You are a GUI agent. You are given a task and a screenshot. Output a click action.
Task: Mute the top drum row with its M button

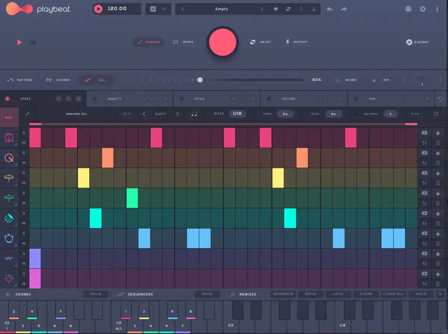[24, 142]
